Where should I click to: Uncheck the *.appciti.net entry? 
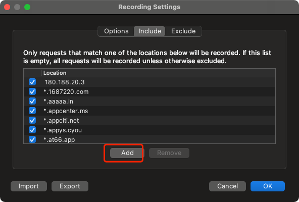32,120
